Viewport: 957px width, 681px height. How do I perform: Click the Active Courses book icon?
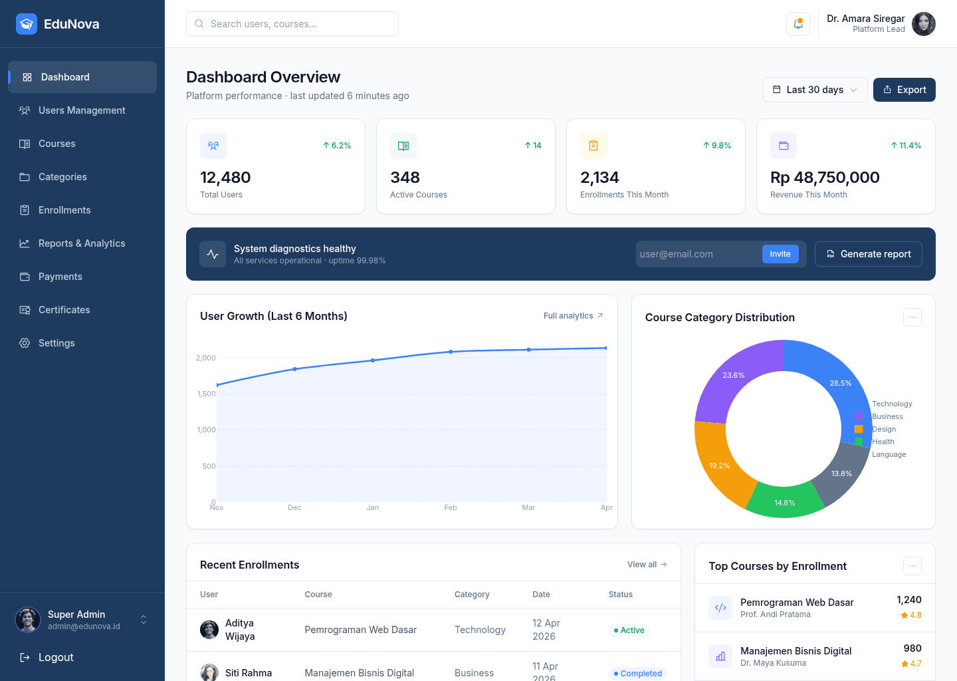pos(403,146)
